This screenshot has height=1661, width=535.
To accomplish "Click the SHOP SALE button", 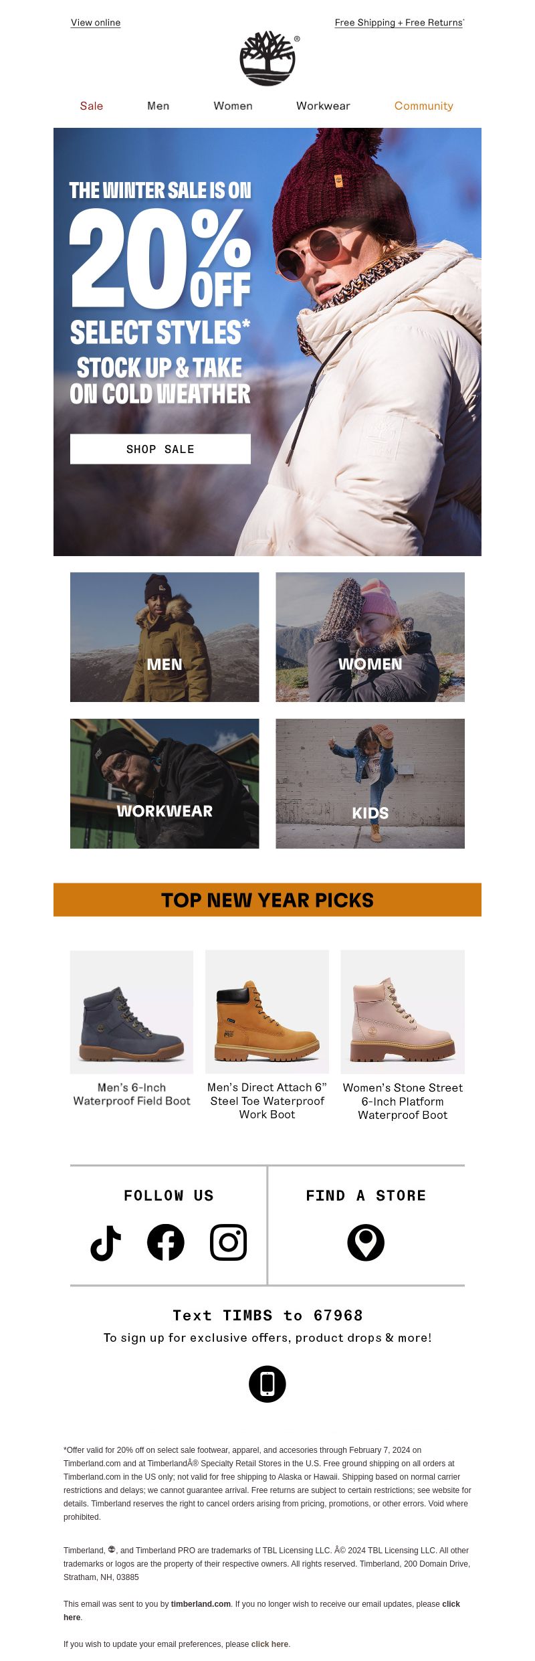I will point(160,449).
